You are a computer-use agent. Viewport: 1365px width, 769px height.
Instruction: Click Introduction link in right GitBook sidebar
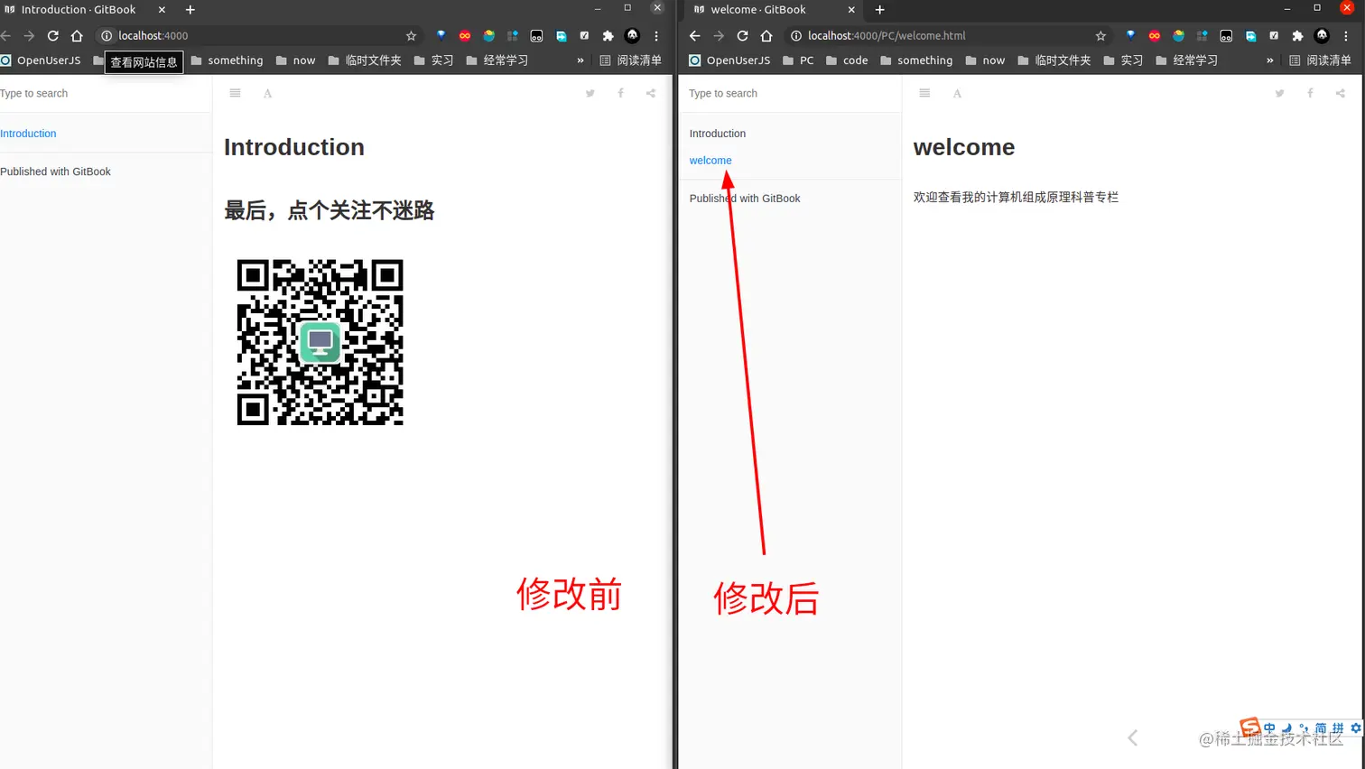[x=718, y=134]
